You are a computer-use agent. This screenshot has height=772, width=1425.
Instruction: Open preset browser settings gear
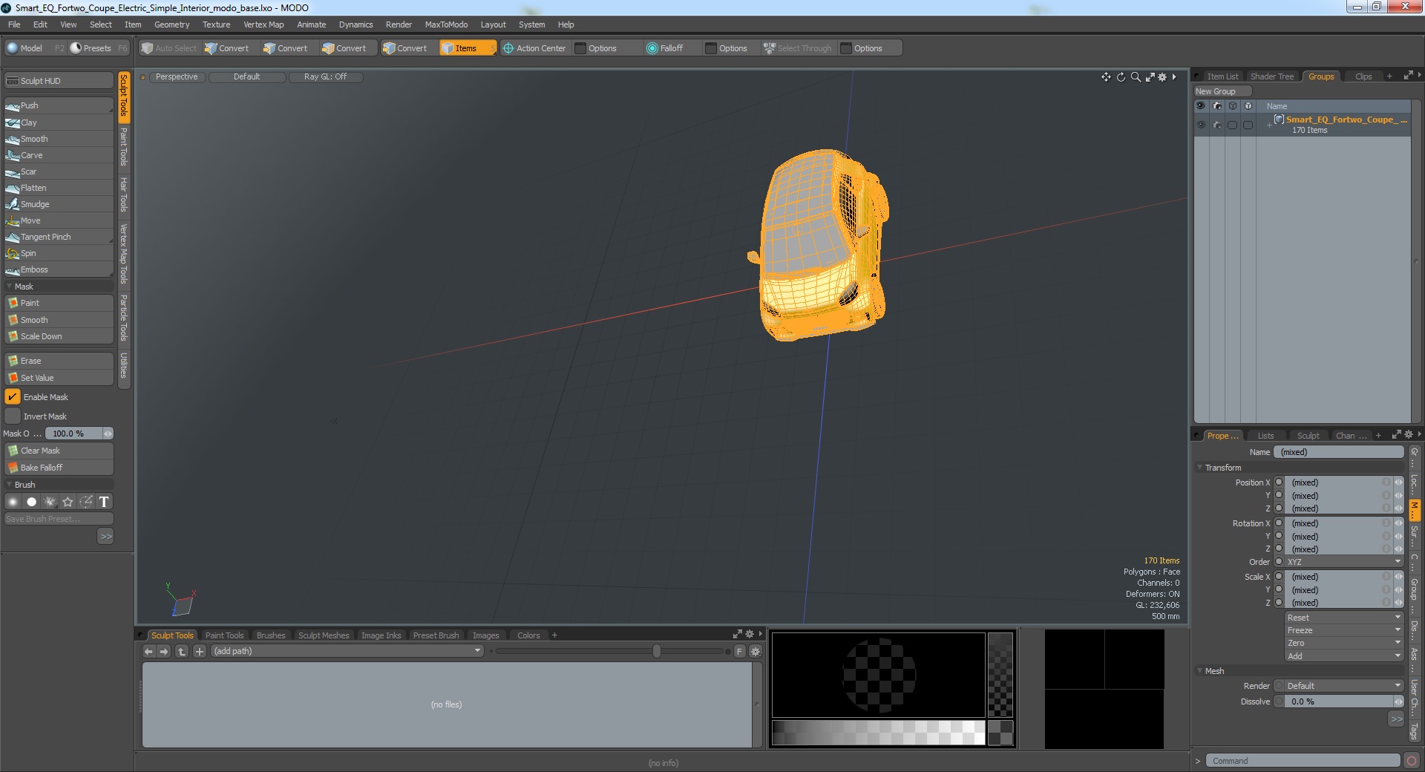click(x=756, y=651)
